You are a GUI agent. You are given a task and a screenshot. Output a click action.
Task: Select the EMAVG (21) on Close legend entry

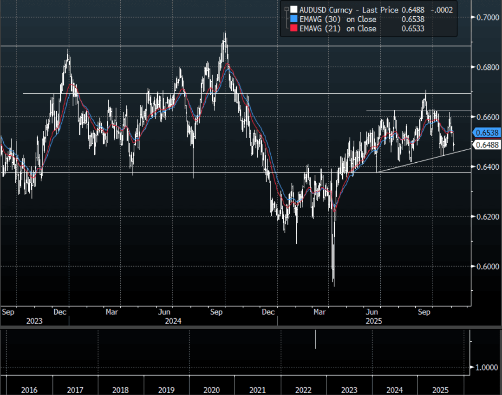[x=338, y=28]
